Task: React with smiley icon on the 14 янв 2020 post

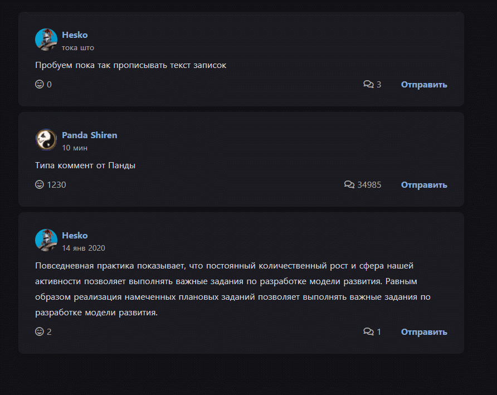Action: 40,331
